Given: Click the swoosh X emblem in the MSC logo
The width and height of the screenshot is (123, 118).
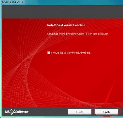Looking at the screenshot, I should (13, 112).
